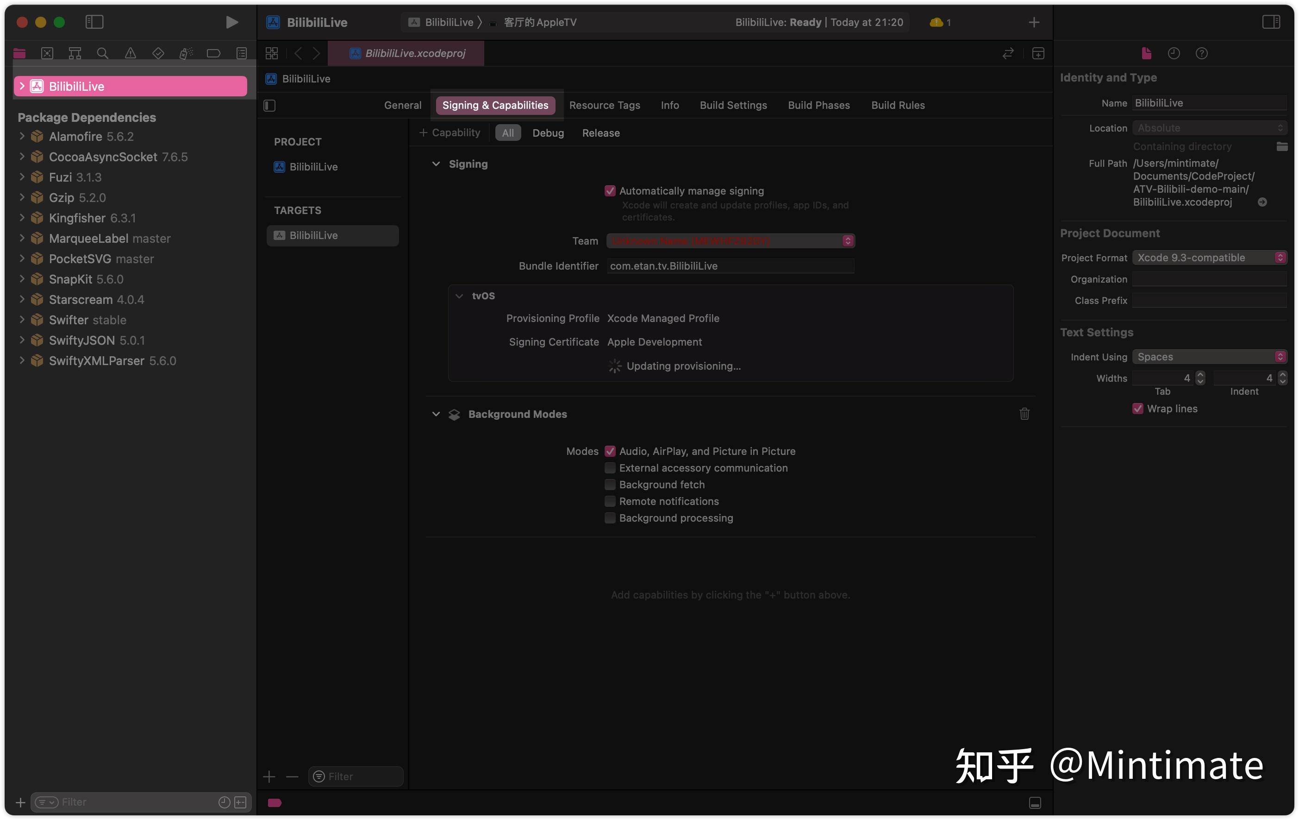The width and height of the screenshot is (1299, 820).
Task: Click the Quick Help inspector icon
Action: [x=1201, y=53]
